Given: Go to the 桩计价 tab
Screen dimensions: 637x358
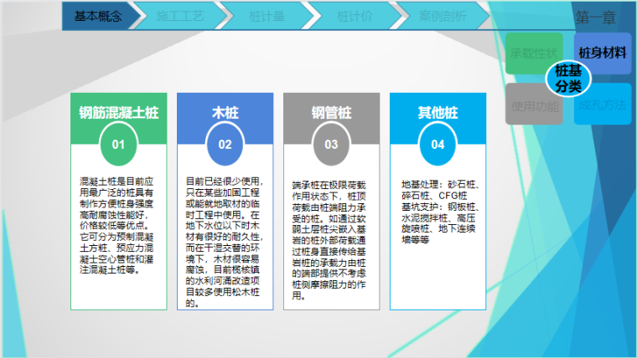Looking at the screenshot, I should tap(353, 16).
